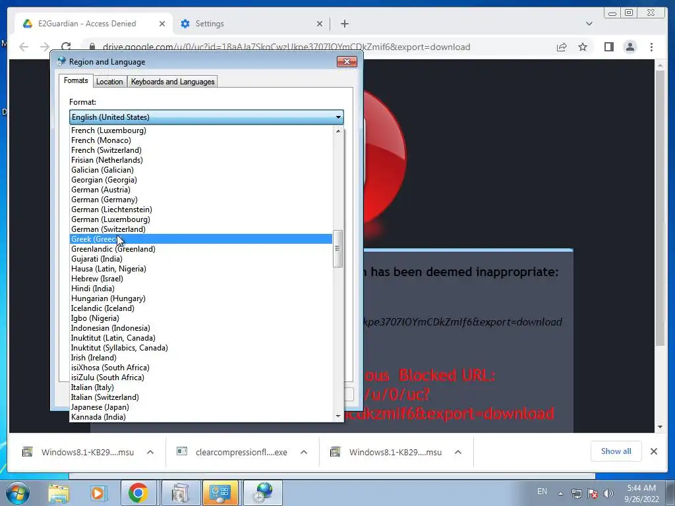Choose isiZulu (South Africa) from the list
675x506 pixels.
pyautogui.click(x=200, y=378)
